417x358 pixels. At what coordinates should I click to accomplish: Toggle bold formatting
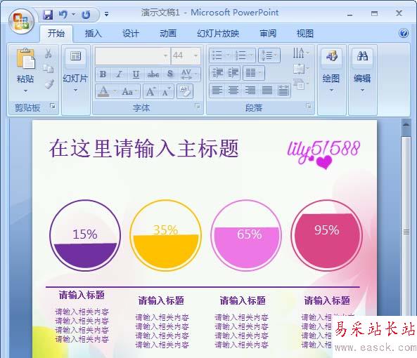click(103, 74)
